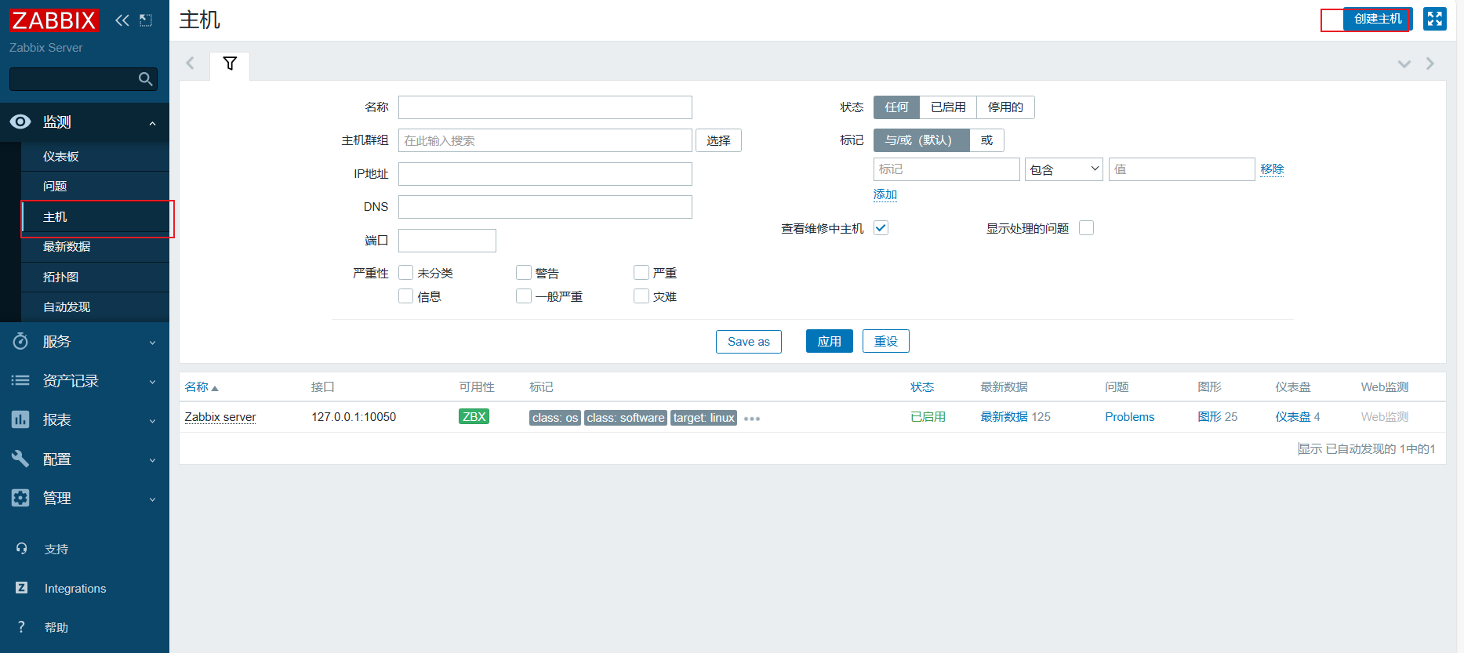This screenshot has height=653, width=1464.
Task: Click the ZBX availability badge
Action: (x=474, y=416)
